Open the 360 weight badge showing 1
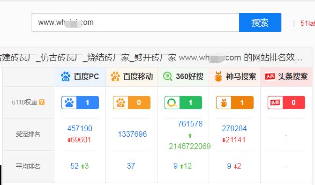The image size is (315, 185). click(x=183, y=103)
